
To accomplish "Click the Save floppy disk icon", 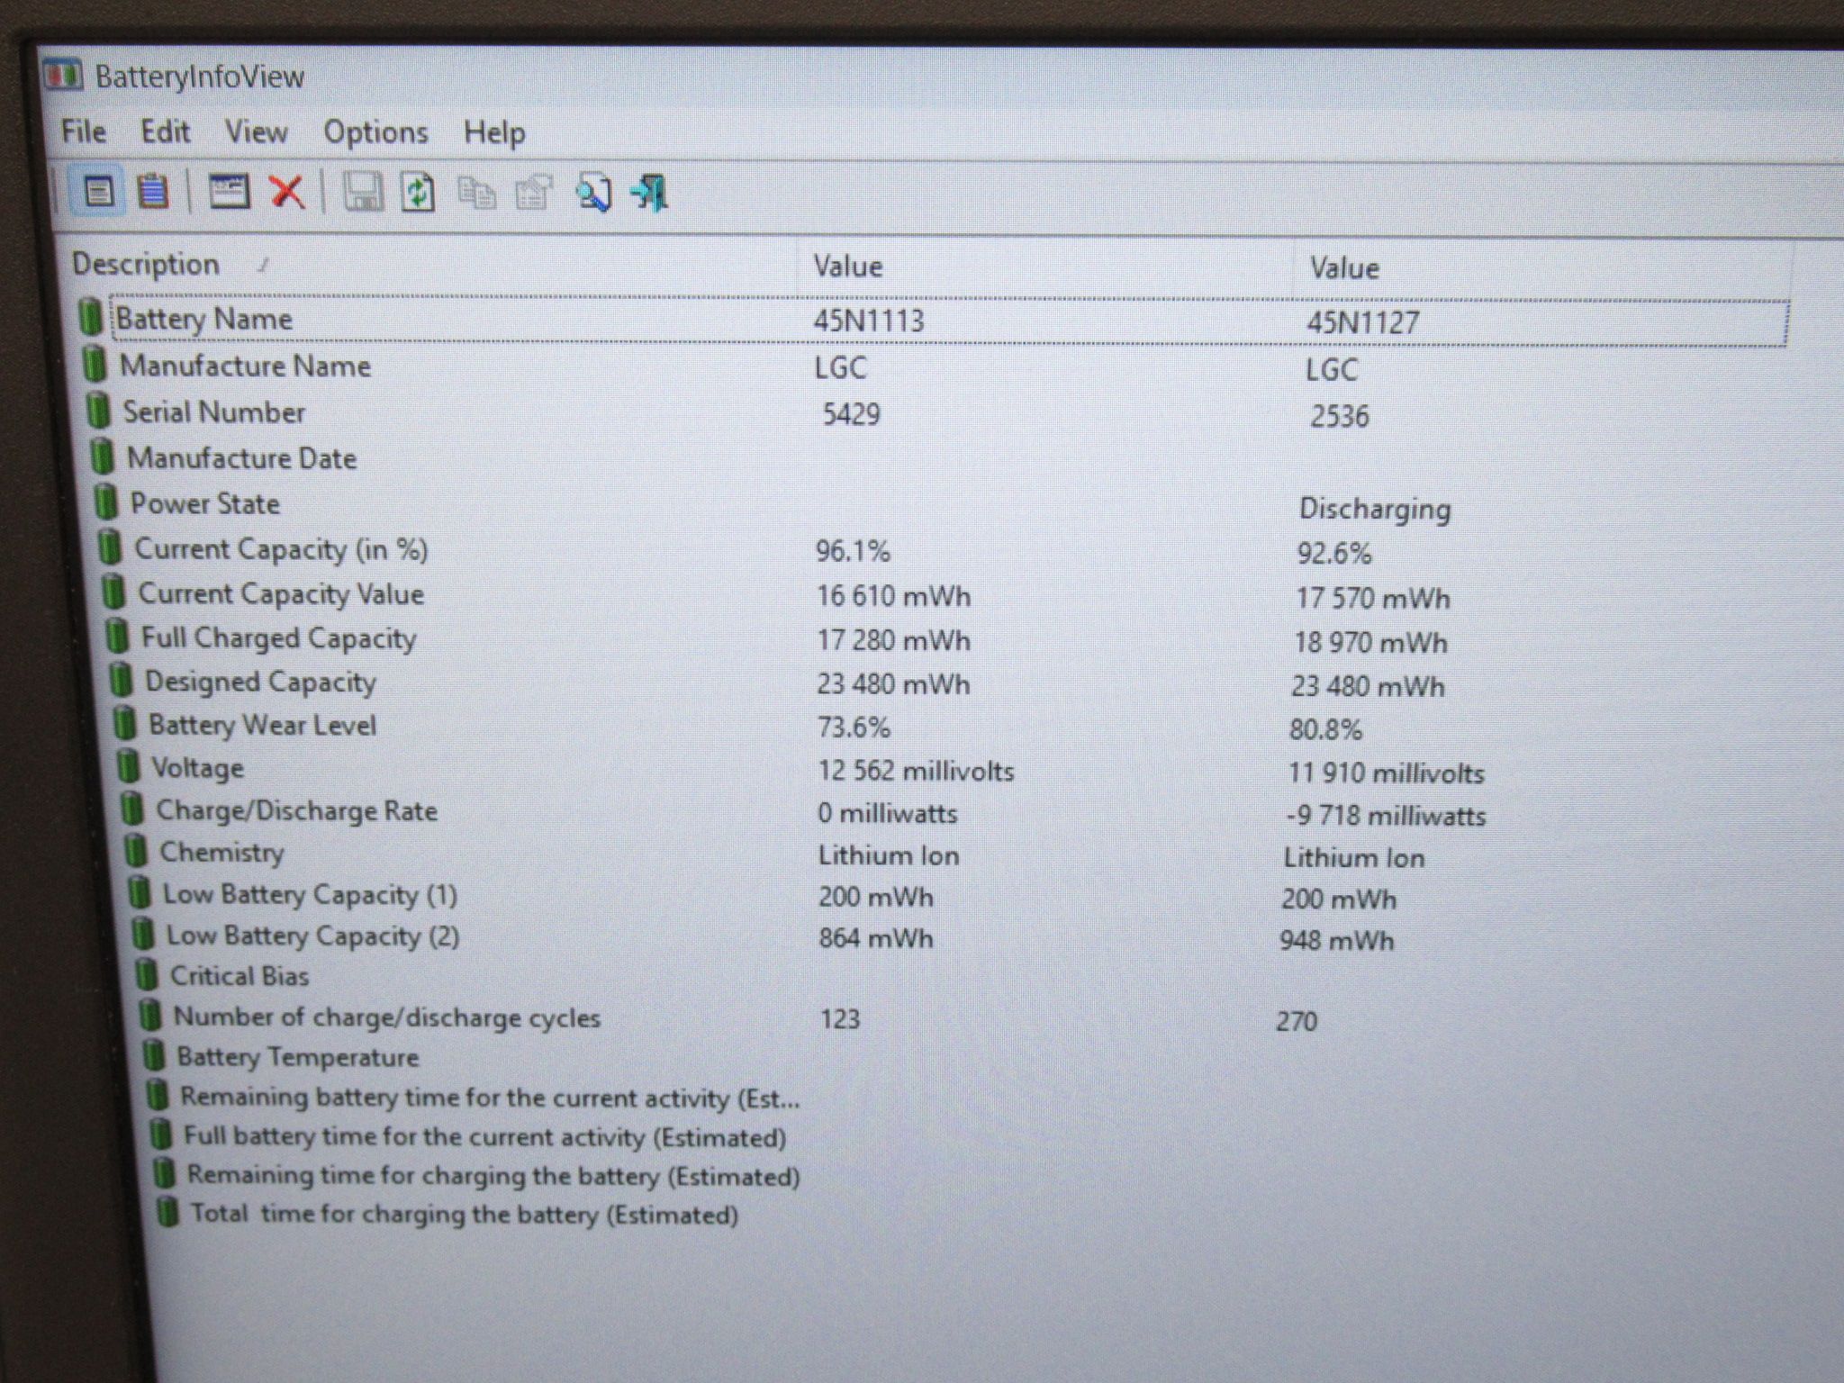I will click(x=363, y=193).
